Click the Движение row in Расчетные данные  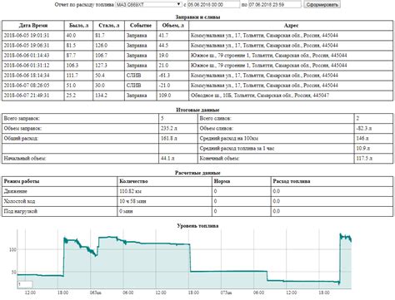[x=197, y=191]
